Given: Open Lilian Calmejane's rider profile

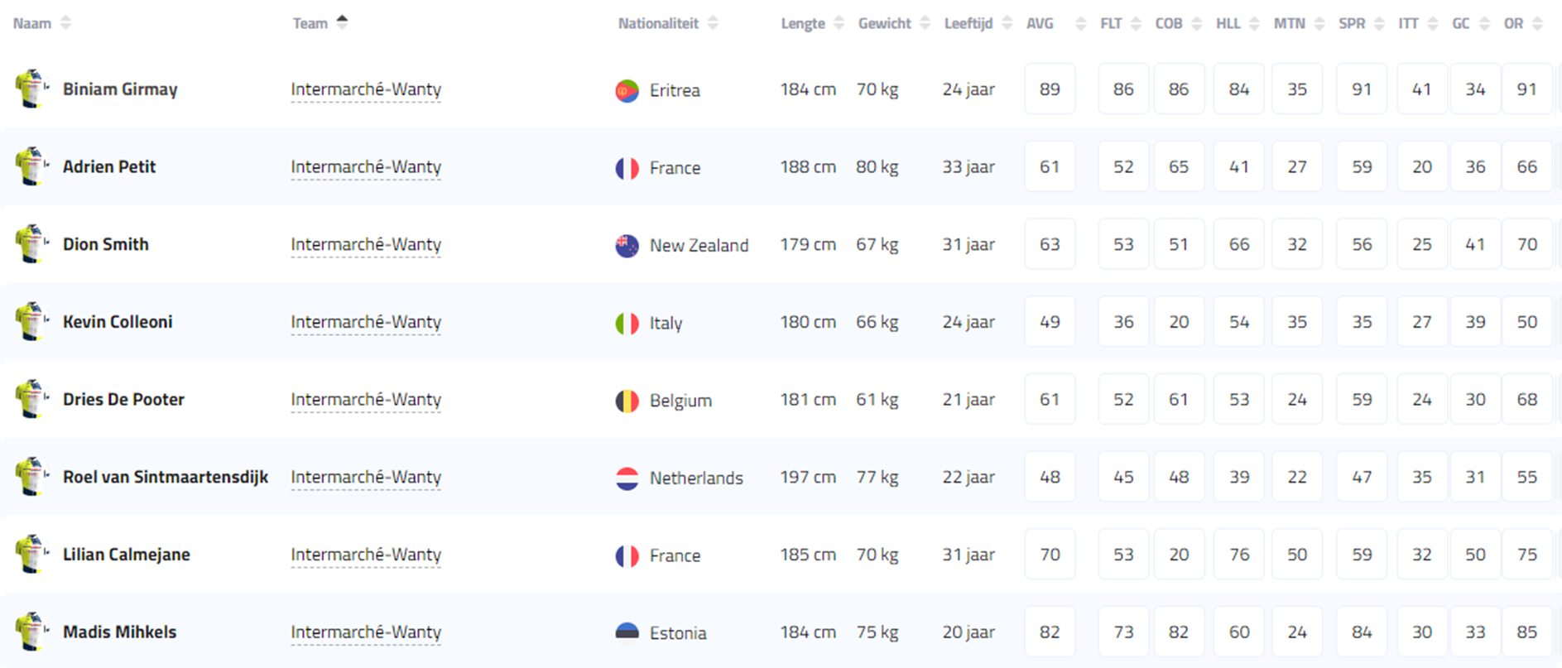Looking at the screenshot, I should tap(127, 555).
